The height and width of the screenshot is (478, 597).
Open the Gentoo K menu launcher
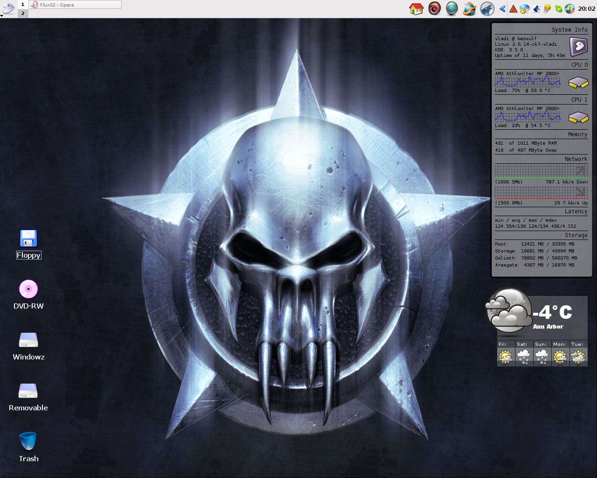point(8,8)
